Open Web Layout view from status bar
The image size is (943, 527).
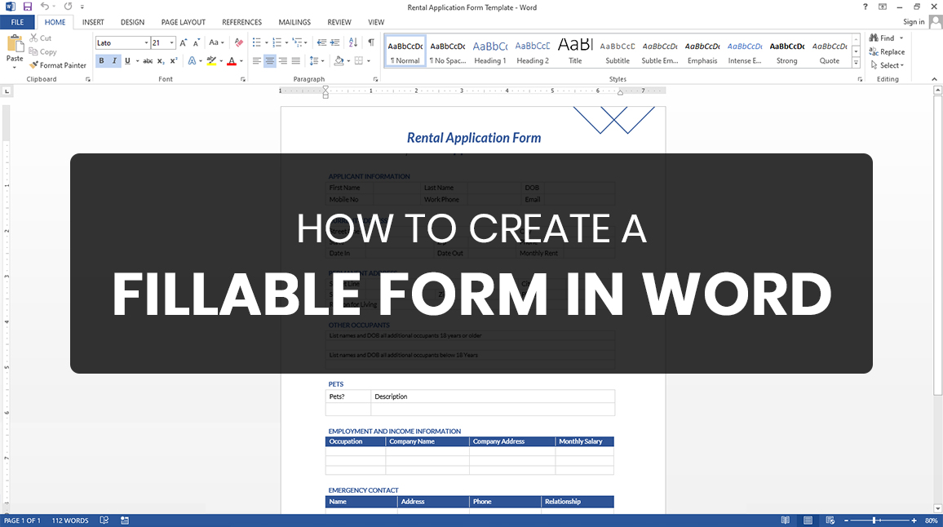(830, 520)
